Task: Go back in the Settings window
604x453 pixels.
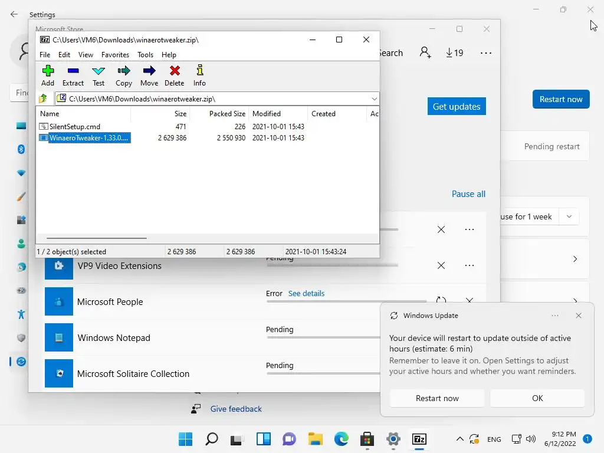Action: (14, 14)
